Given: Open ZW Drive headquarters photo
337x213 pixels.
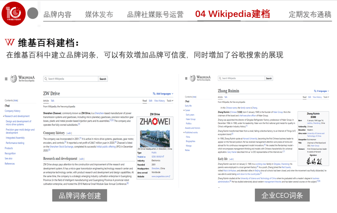Looking at the screenshot, I should point(155,137).
